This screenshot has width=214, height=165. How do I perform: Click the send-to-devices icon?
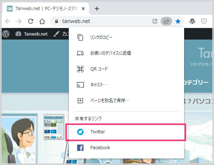point(80,53)
